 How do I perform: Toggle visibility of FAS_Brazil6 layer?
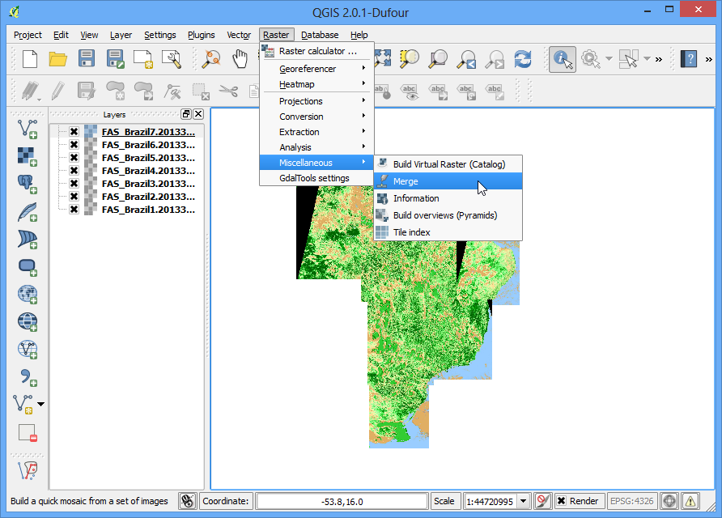click(74, 145)
